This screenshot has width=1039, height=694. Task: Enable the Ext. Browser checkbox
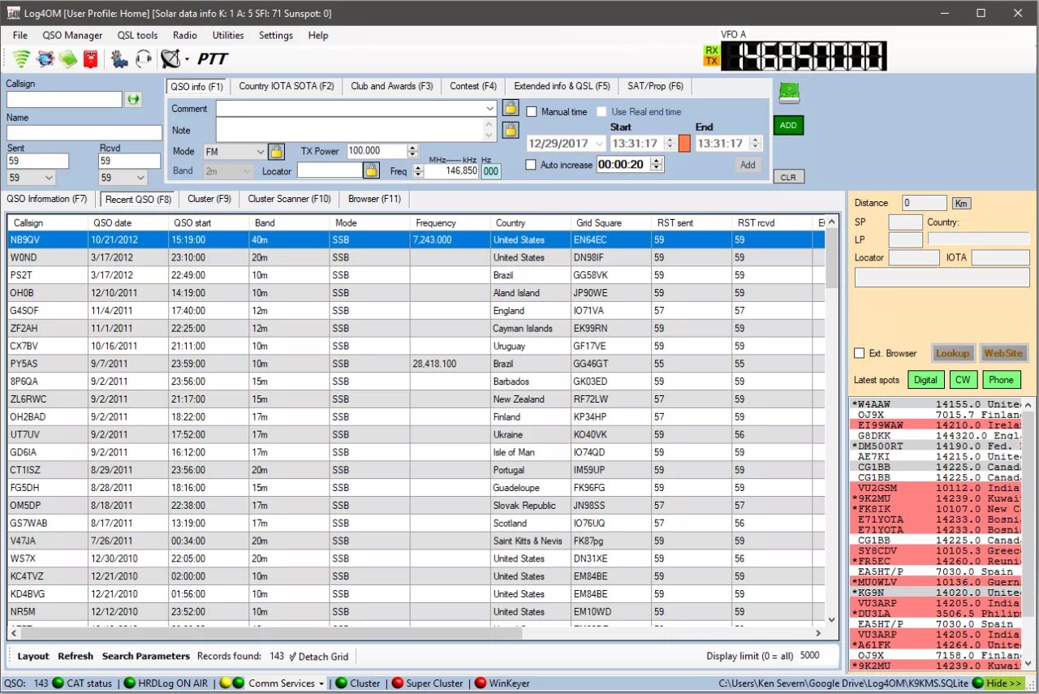[x=860, y=353]
